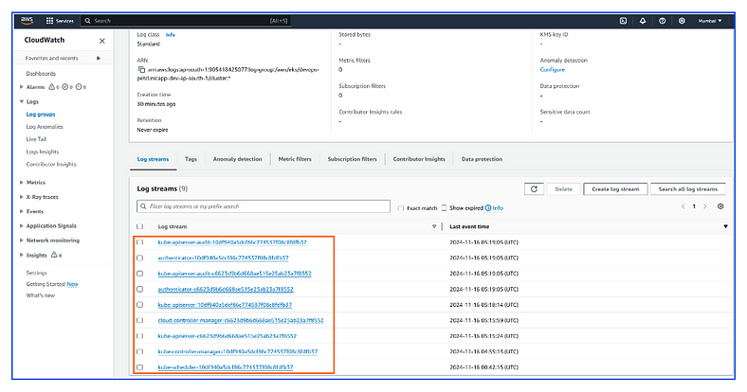The width and height of the screenshot is (747, 392).
Task: Open kube-apiserver-10df940a log stream link
Action: coord(225,305)
